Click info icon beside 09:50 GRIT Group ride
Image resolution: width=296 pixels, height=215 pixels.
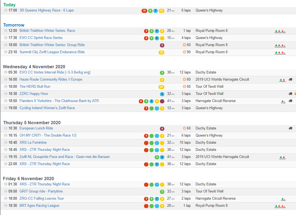click(x=6, y=191)
